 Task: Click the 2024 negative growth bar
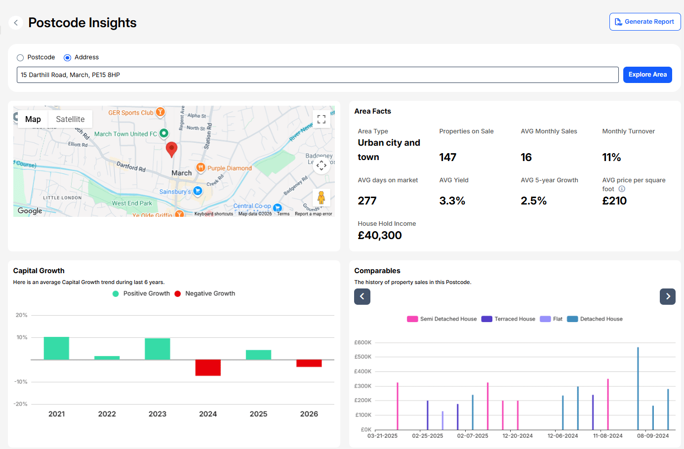coord(208,367)
